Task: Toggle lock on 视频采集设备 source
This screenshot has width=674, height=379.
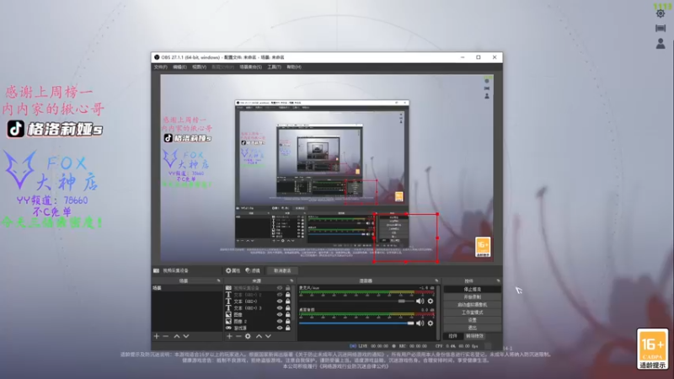Action: (x=288, y=288)
